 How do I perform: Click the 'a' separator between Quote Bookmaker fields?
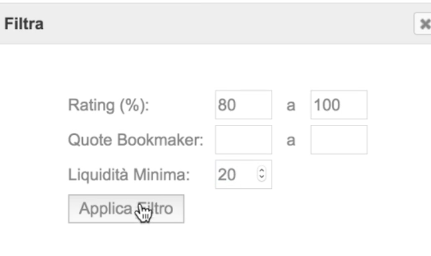(291, 141)
